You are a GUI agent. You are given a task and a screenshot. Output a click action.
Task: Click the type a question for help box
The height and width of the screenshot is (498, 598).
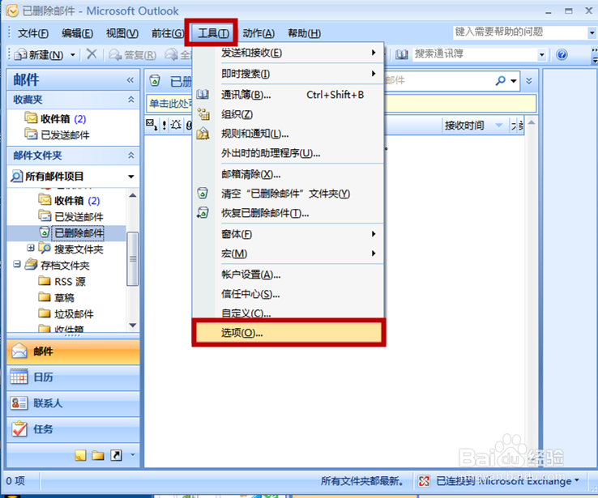tap(520, 32)
